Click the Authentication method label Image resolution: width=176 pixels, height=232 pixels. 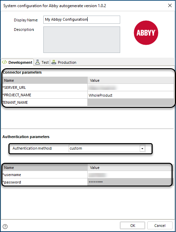click(32, 148)
